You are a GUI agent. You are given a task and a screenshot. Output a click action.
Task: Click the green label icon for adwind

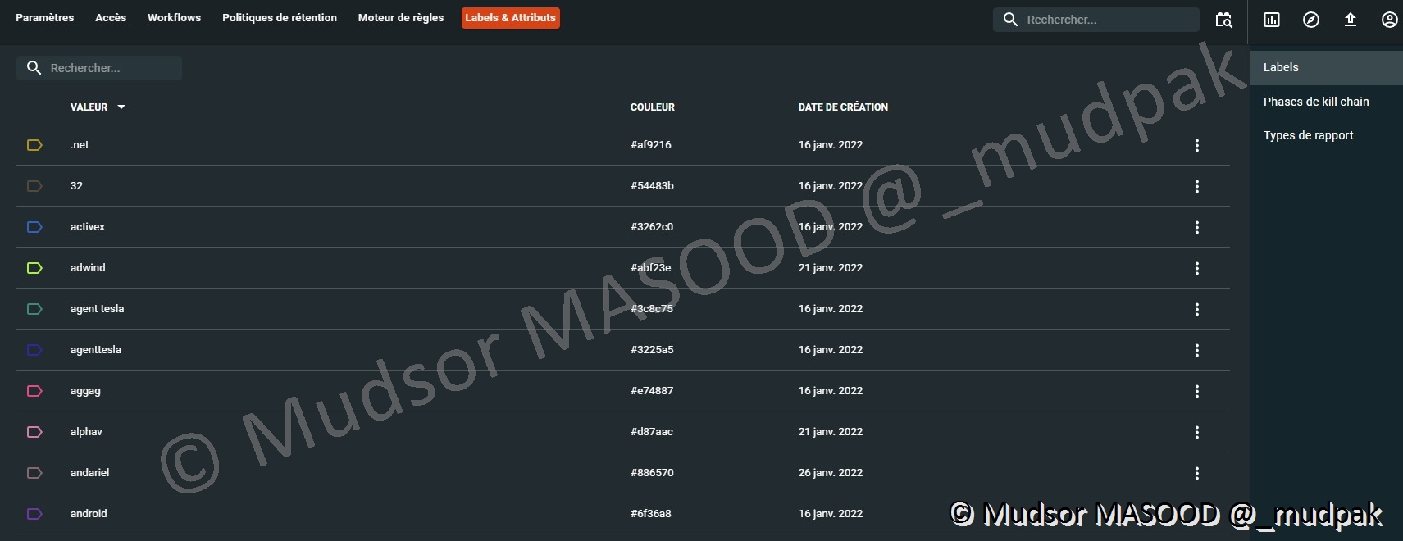34,268
